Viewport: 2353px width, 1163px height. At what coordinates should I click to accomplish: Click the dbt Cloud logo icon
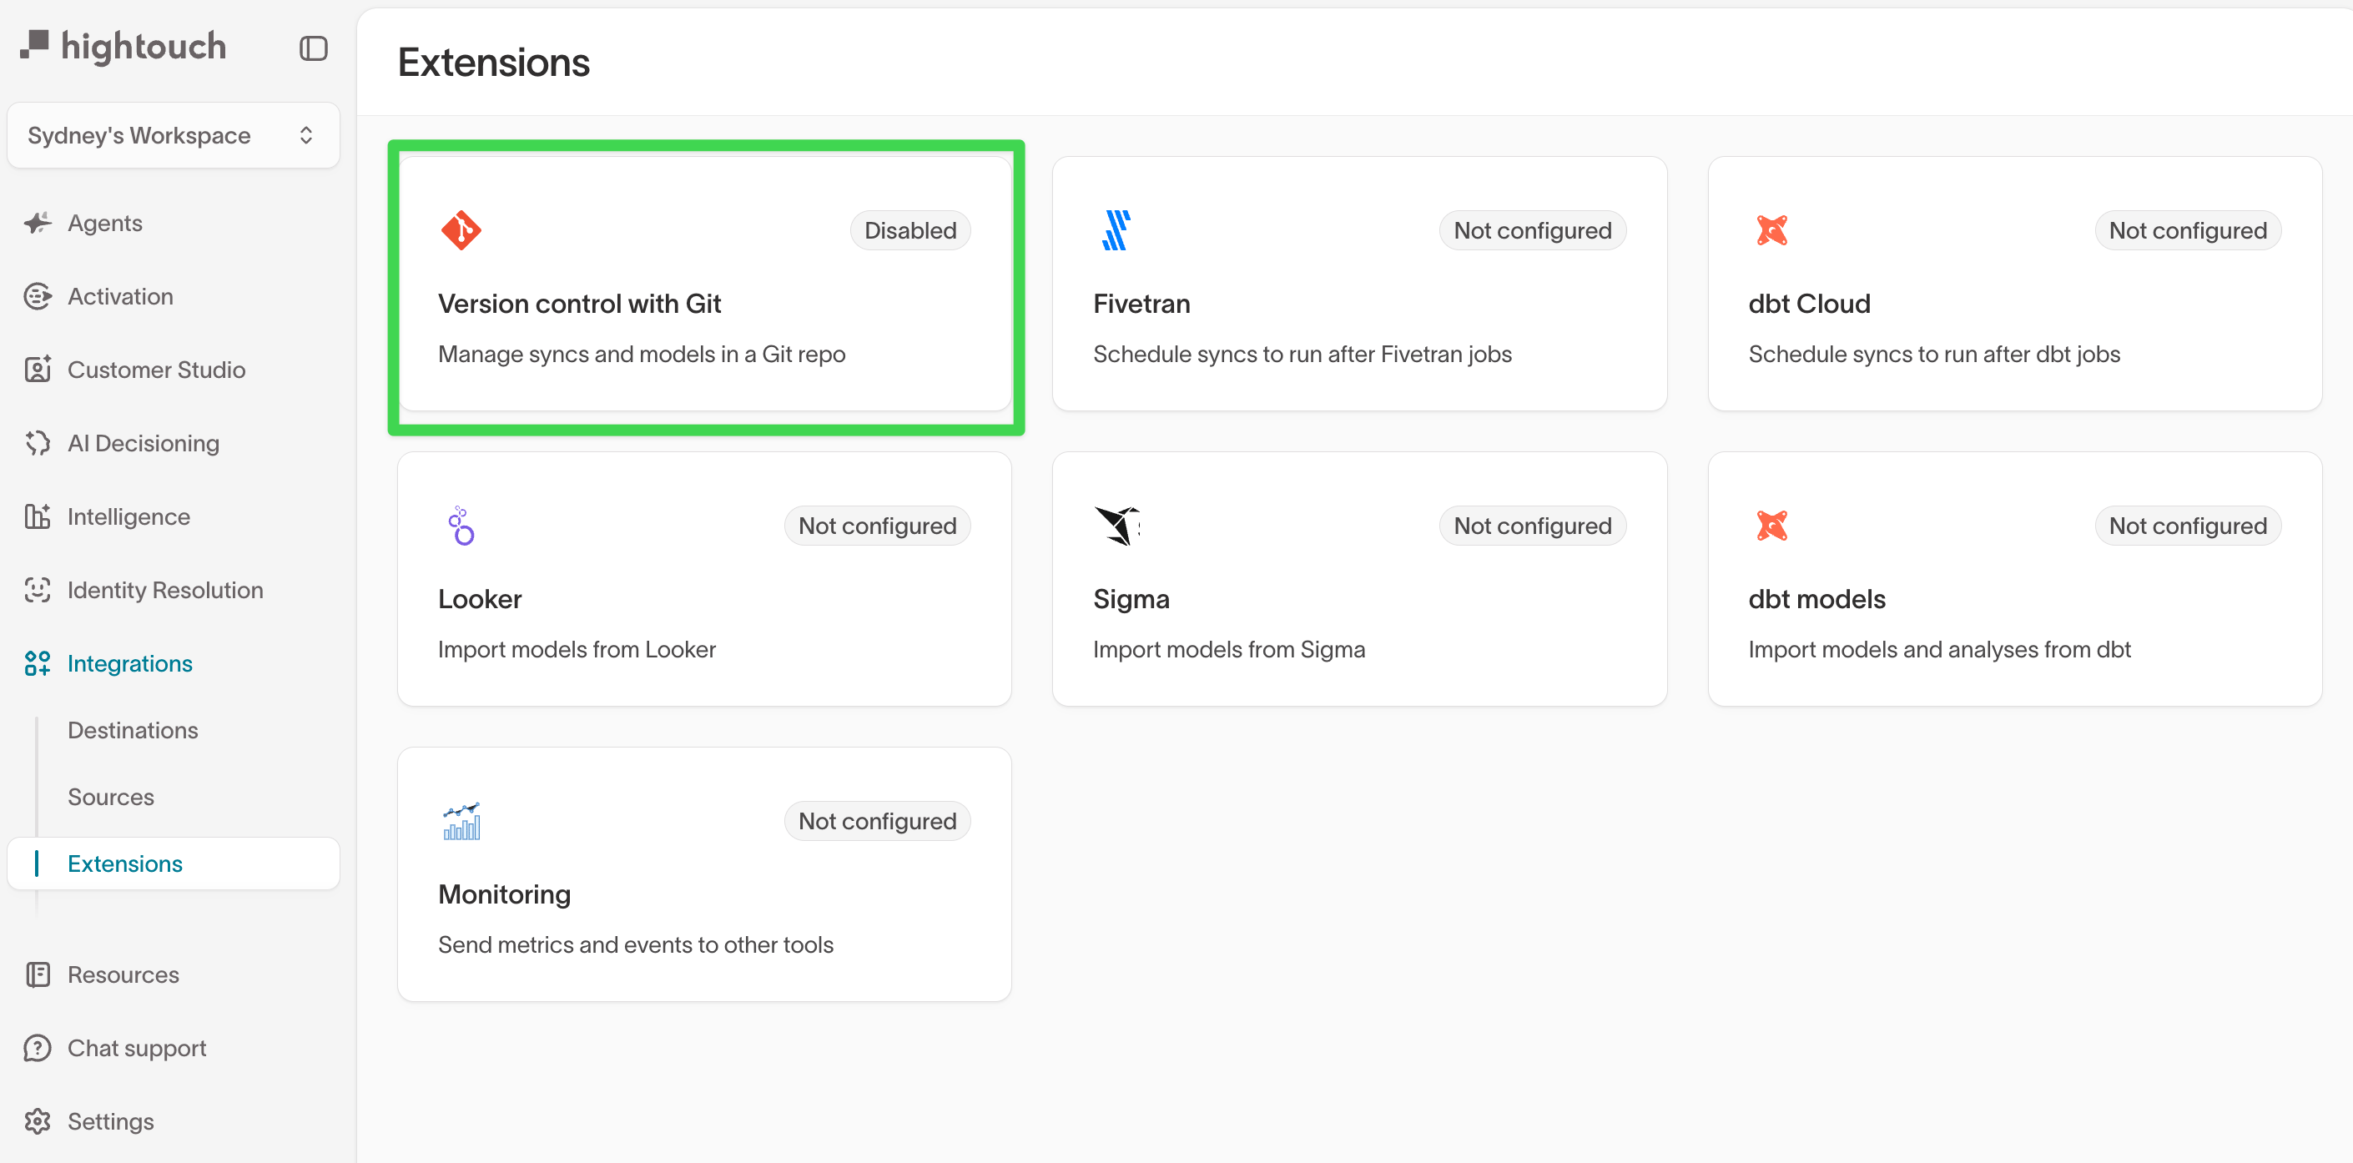point(1771,230)
